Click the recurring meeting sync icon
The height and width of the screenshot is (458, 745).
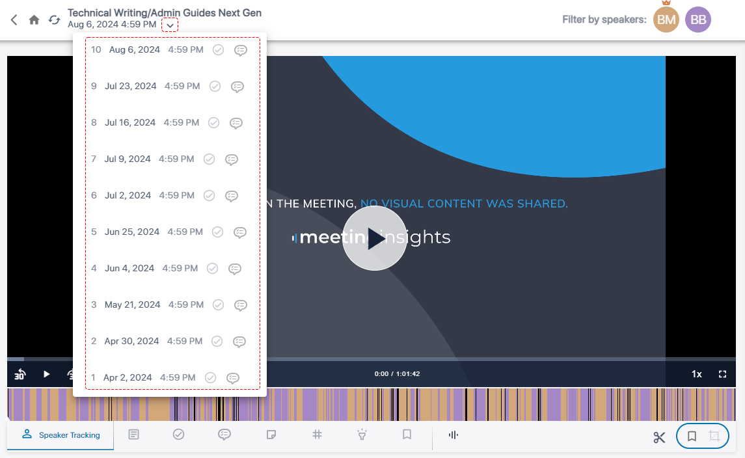point(55,20)
